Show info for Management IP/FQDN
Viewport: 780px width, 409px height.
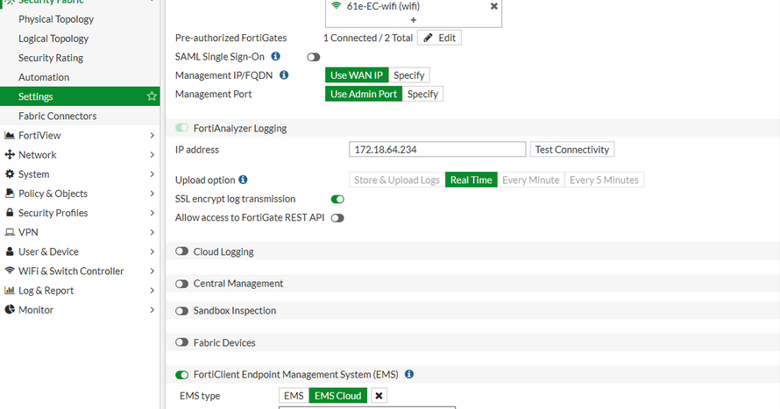284,75
